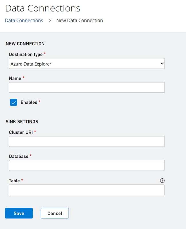
Task: Click the info icon beside Table
Action: [x=162, y=181]
